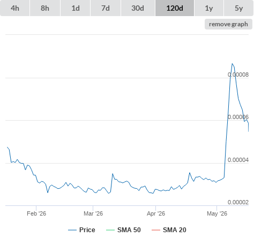Screen dimensions: 254x244
Task: Click the blue Price legend line marker
Action: pos(72,230)
